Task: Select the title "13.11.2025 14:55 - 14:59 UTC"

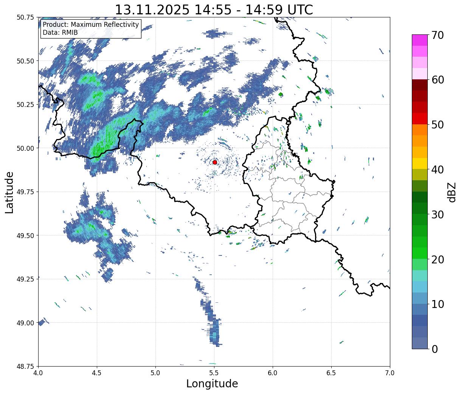Action: click(214, 9)
